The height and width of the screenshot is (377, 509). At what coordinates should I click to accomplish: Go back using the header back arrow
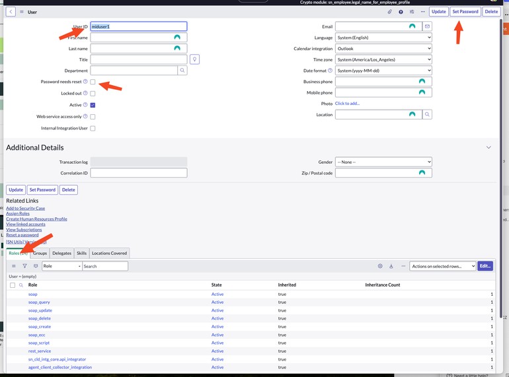click(11, 12)
